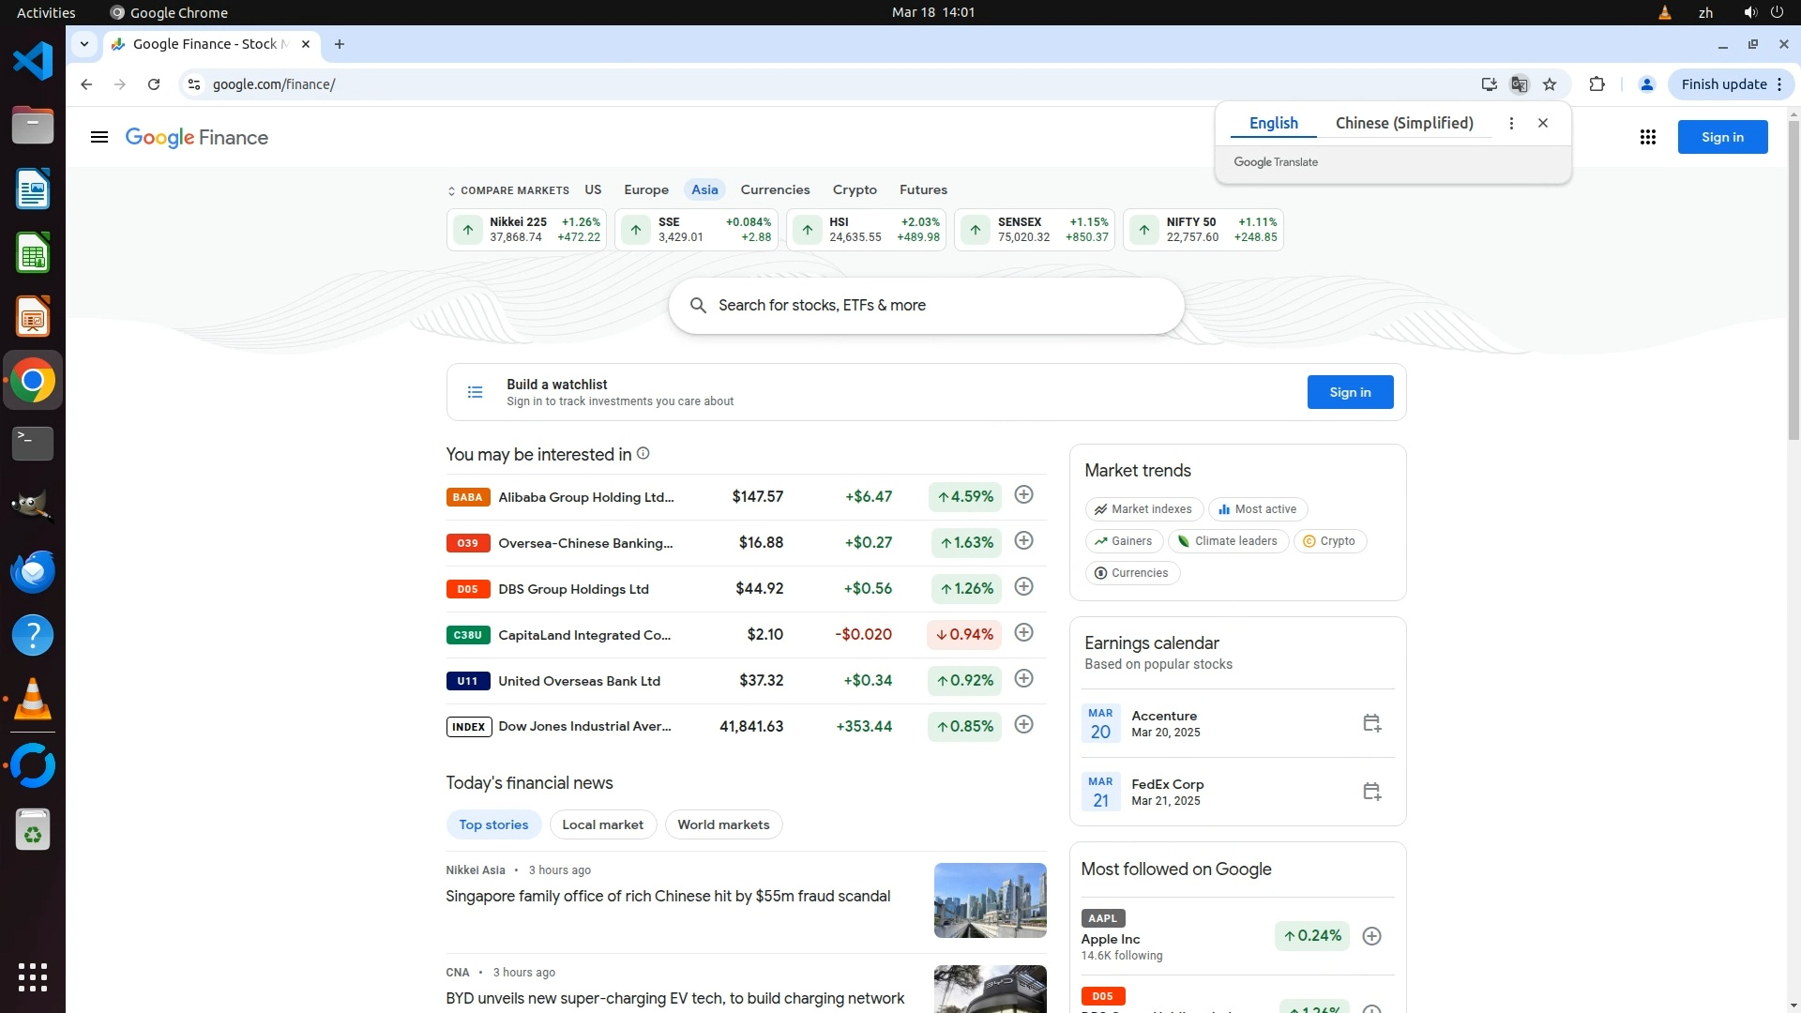Switch to the Europe markets tab
Screen dimensions: 1801x1013
coord(645,189)
